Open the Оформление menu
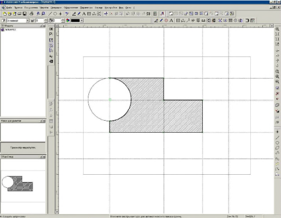 coord(71,8)
